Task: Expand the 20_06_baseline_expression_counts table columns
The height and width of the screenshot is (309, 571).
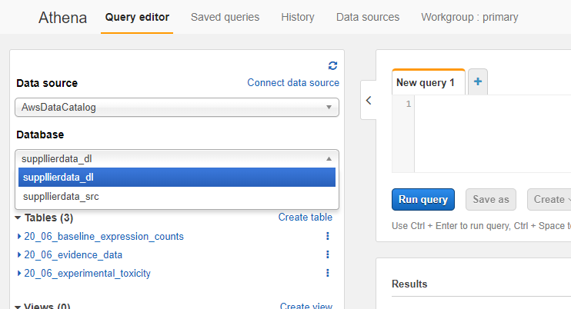Action: pos(19,236)
